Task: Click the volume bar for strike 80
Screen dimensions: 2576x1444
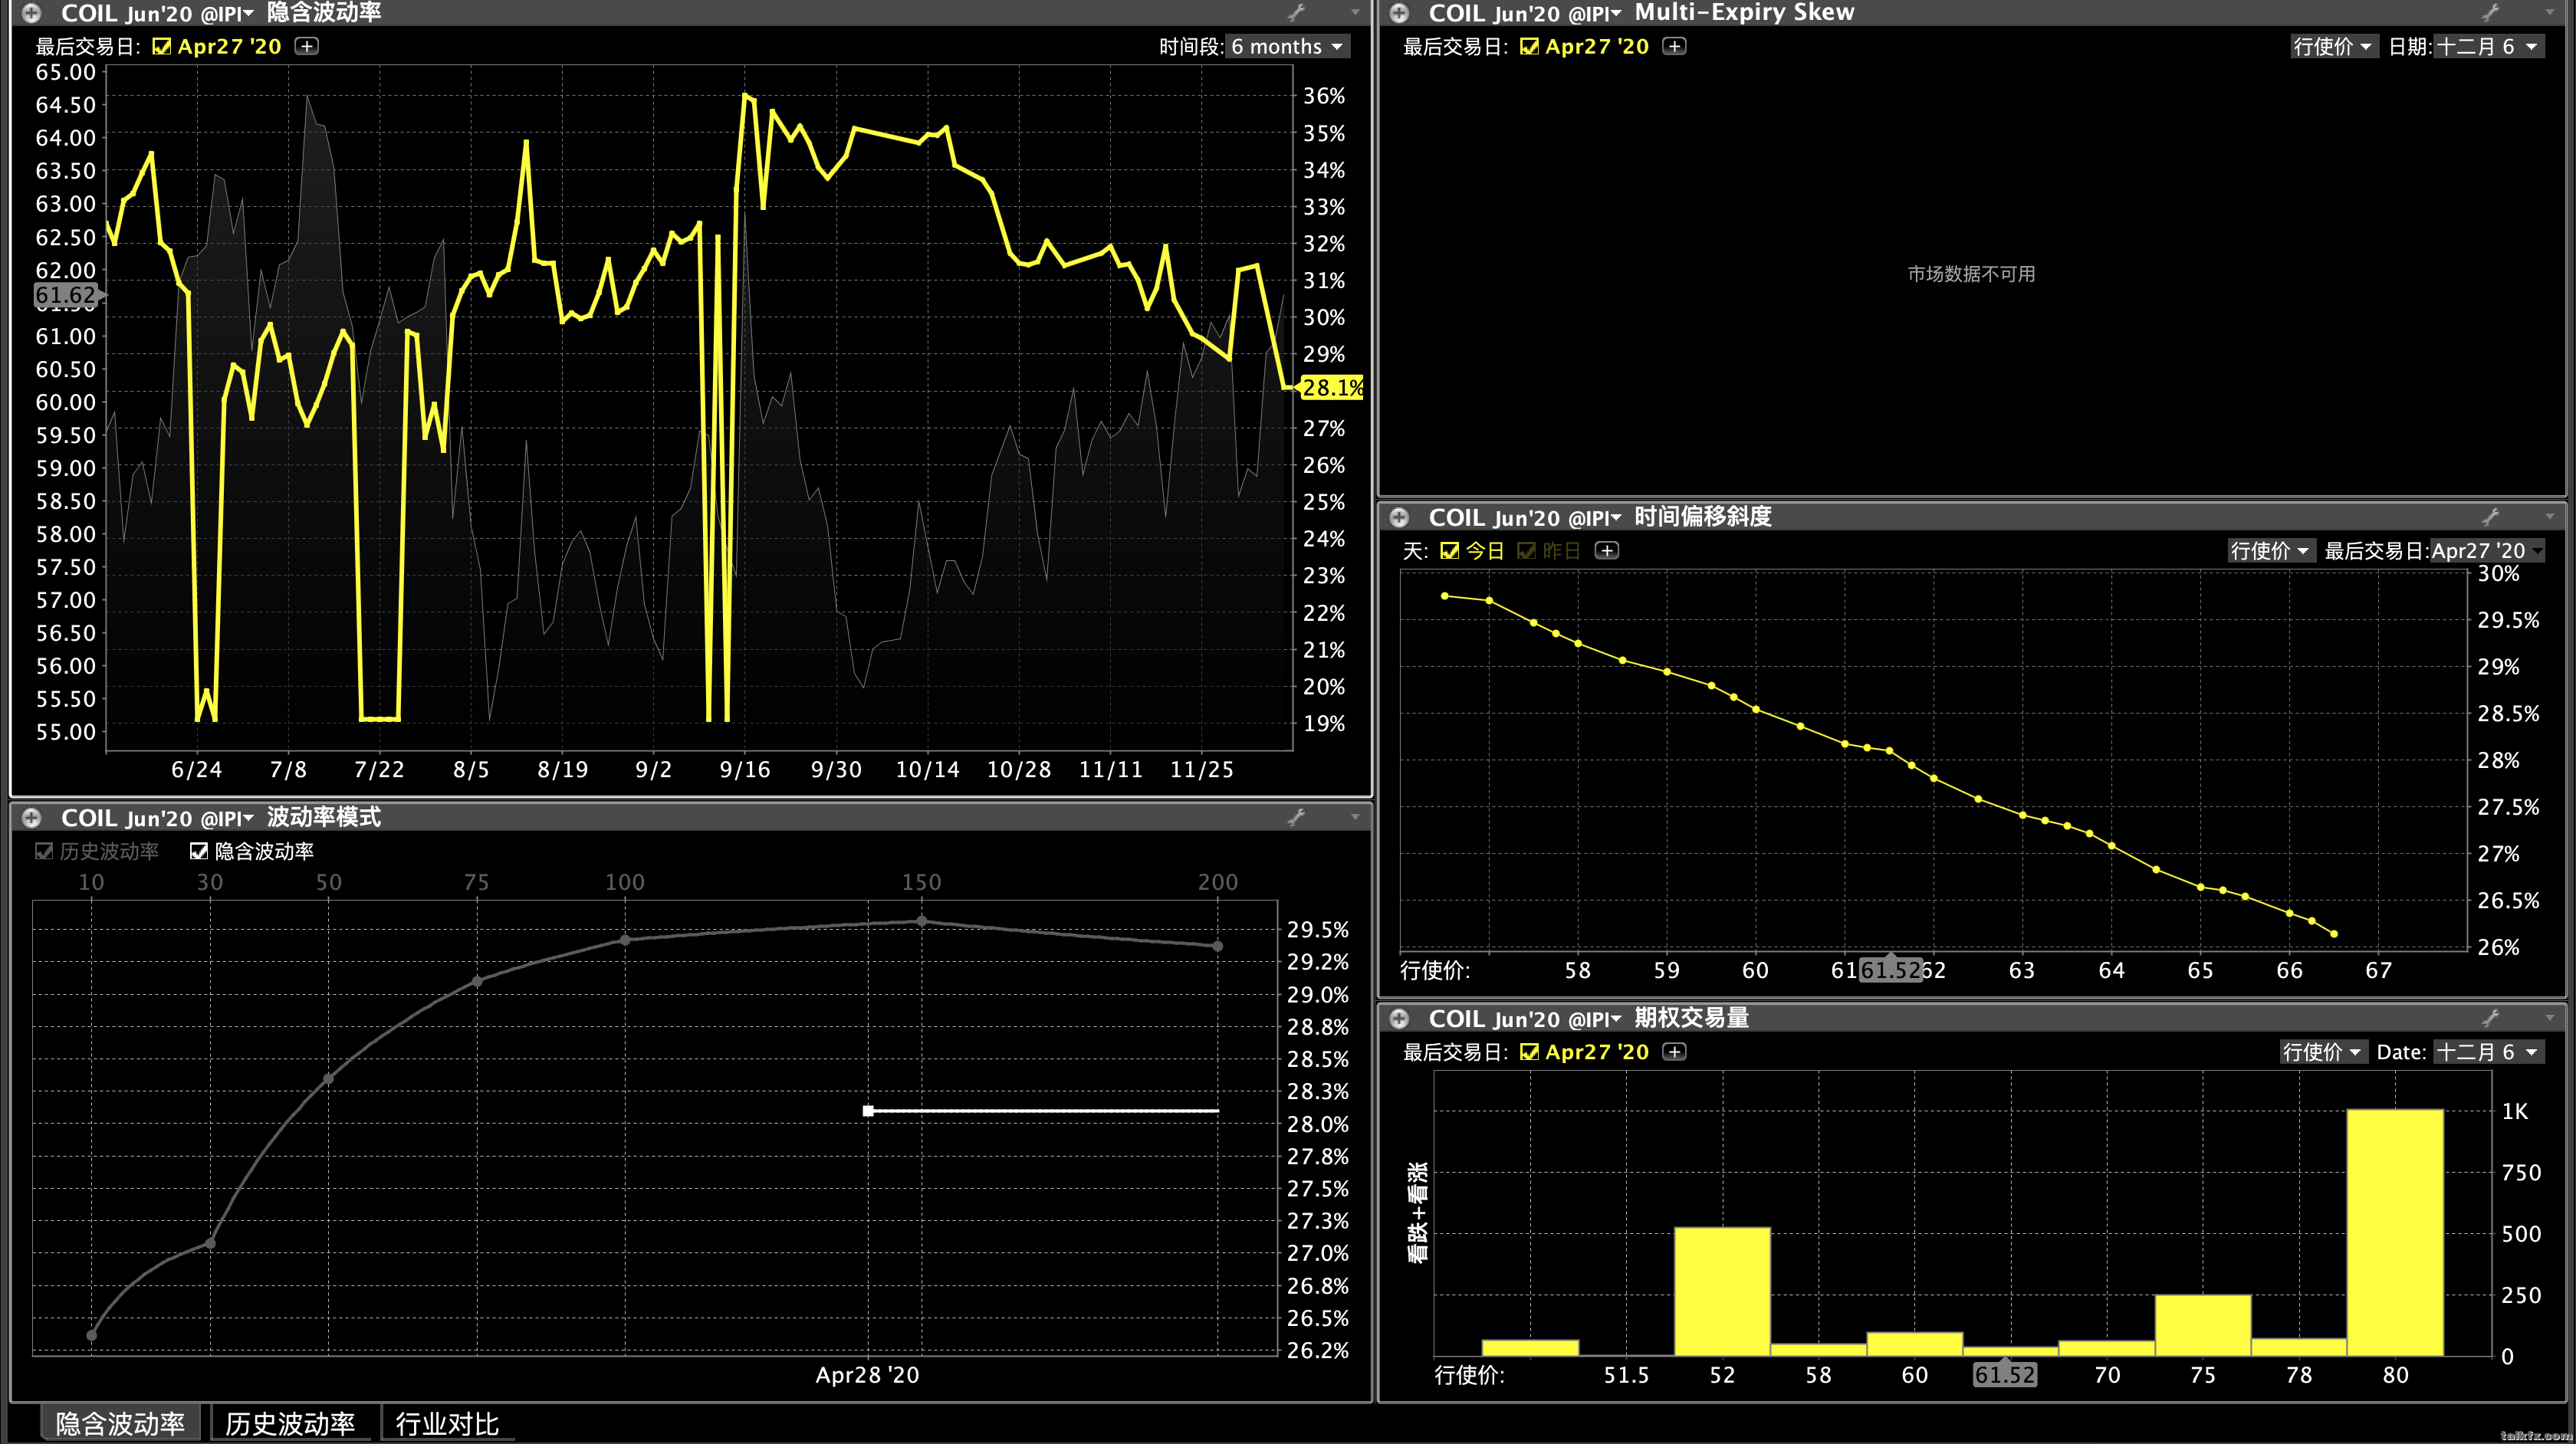Action: pos(2395,1232)
